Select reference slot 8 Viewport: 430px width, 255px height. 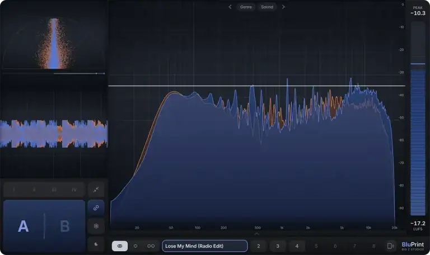(373, 246)
